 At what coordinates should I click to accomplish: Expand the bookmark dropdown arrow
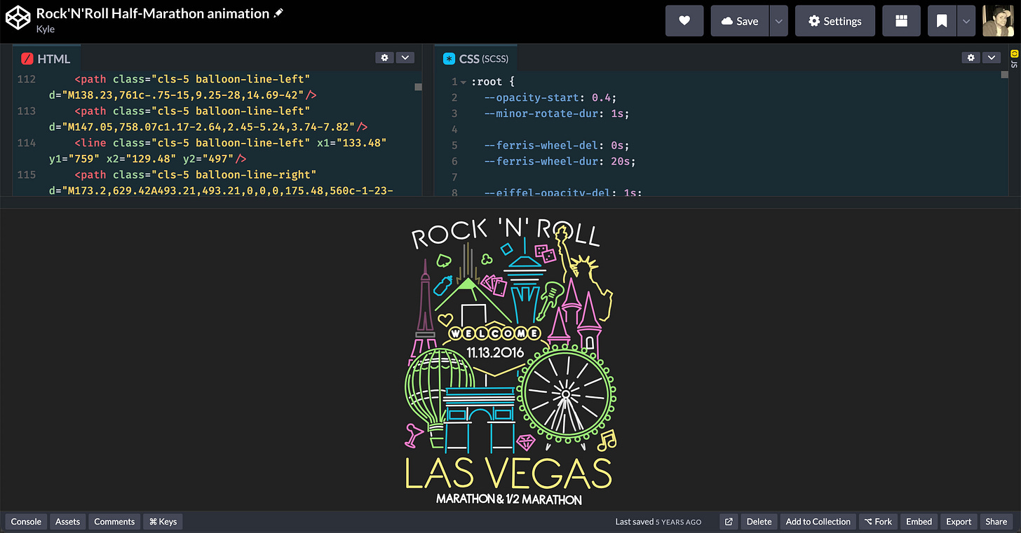(x=966, y=21)
